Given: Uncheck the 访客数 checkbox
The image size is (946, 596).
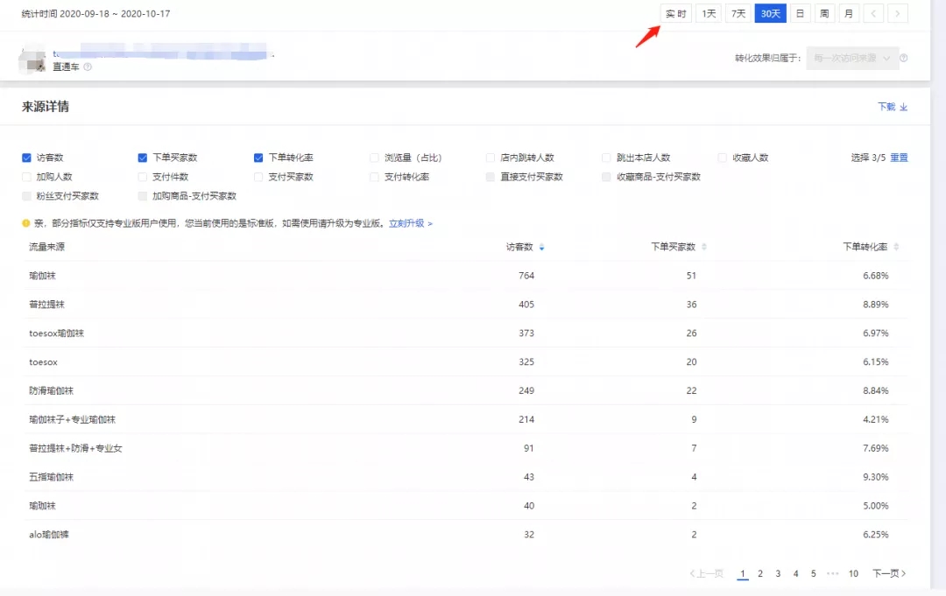Looking at the screenshot, I should coord(27,158).
